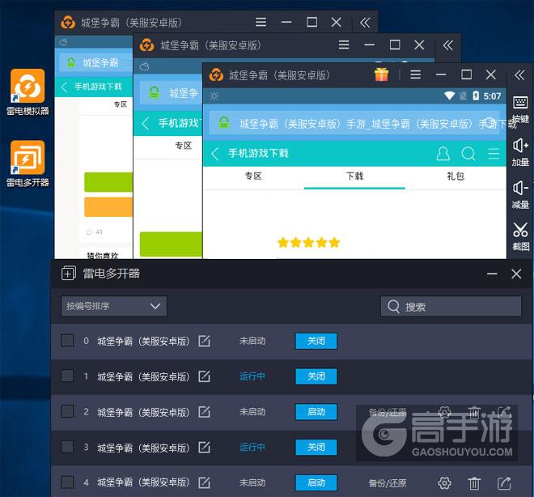Screen dimensions: 534x497
Task: Collapse the front emulator sidebar with double-chevron
Action: click(x=519, y=75)
